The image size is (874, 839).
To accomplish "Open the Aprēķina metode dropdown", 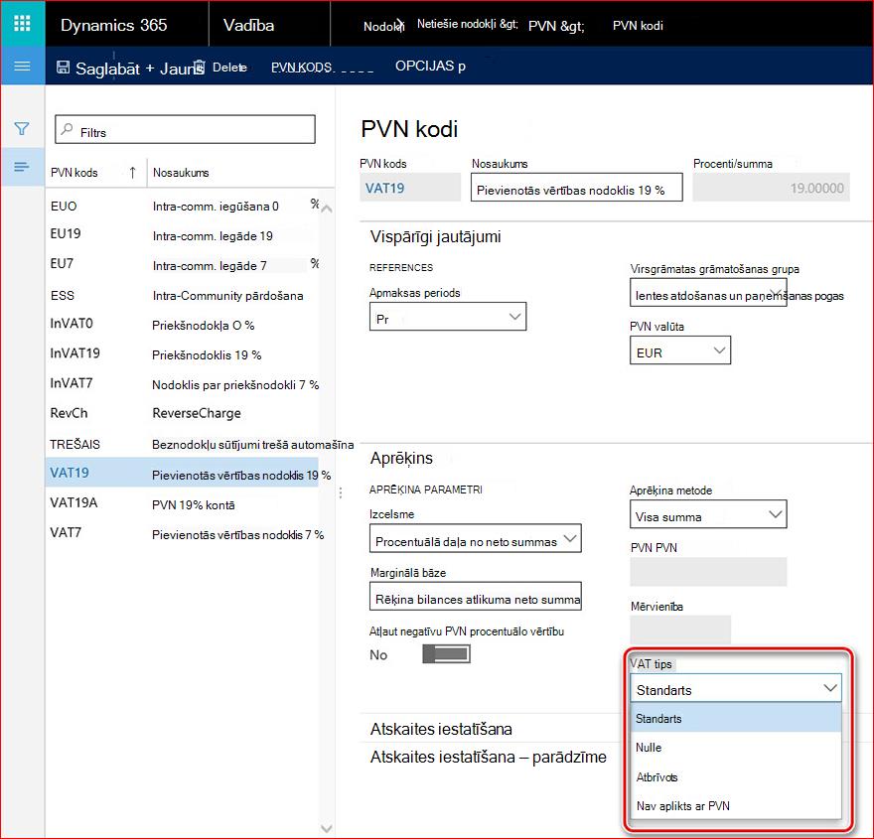I will pyautogui.click(x=708, y=514).
